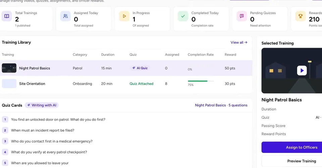The width and height of the screenshot is (322, 168).
Task: Click the Site Orientation row thumbnail
Action: click(x=9, y=83)
